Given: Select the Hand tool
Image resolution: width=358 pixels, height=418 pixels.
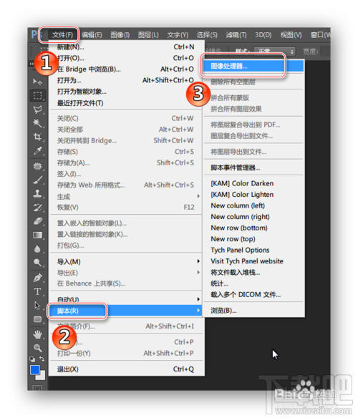Looking at the screenshot, I should point(37,334).
